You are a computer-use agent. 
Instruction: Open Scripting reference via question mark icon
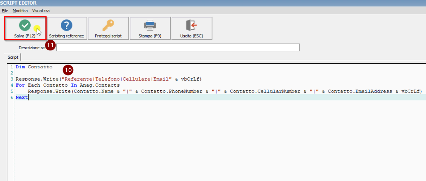click(x=66, y=26)
